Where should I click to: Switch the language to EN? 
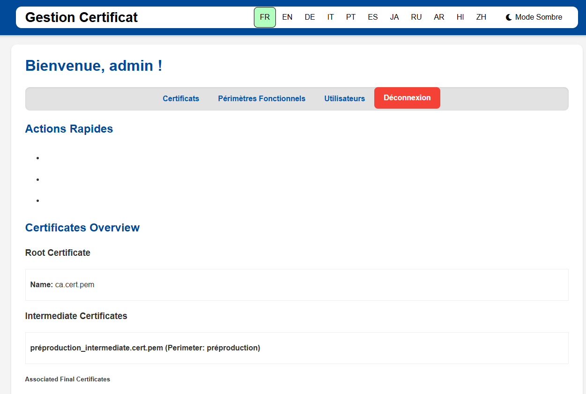287,17
